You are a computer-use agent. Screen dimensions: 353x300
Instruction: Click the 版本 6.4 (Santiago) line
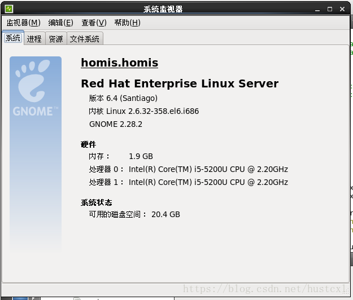pos(123,98)
